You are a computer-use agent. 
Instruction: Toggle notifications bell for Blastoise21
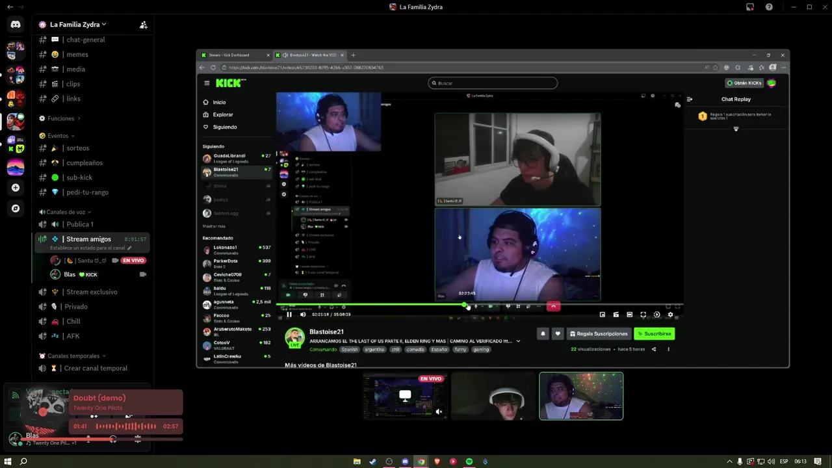543,333
